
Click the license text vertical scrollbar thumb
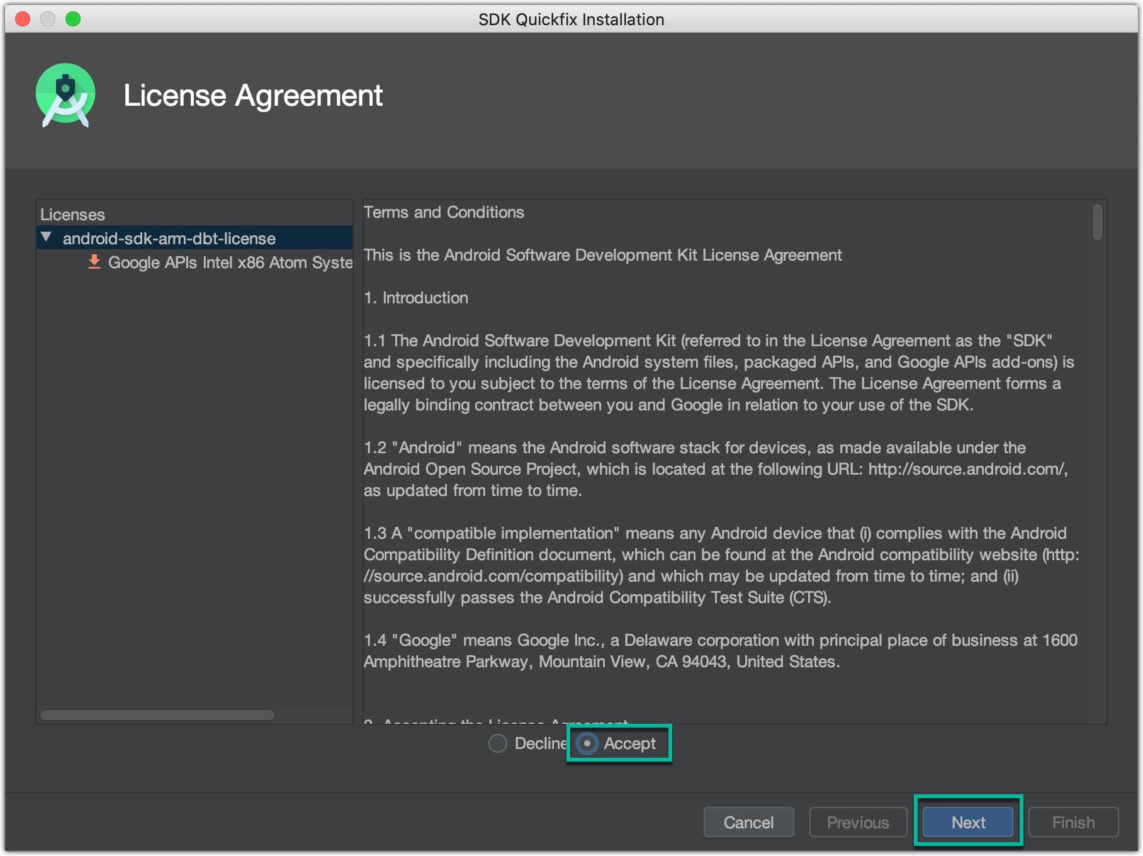point(1098,222)
